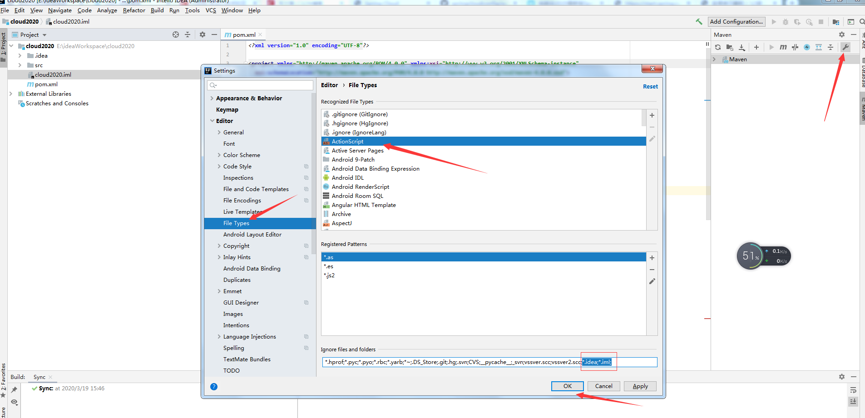This screenshot has height=418, width=865.
Task: Expand Color Scheme settings
Action: click(219, 155)
